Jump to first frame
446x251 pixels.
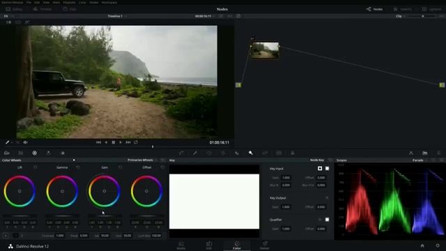click(x=98, y=142)
